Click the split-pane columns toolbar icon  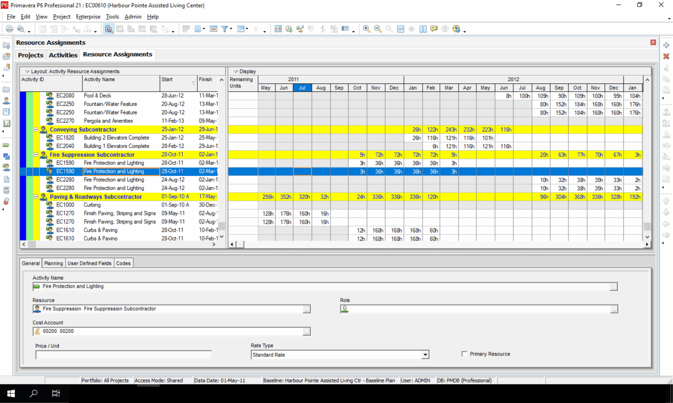point(423,29)
